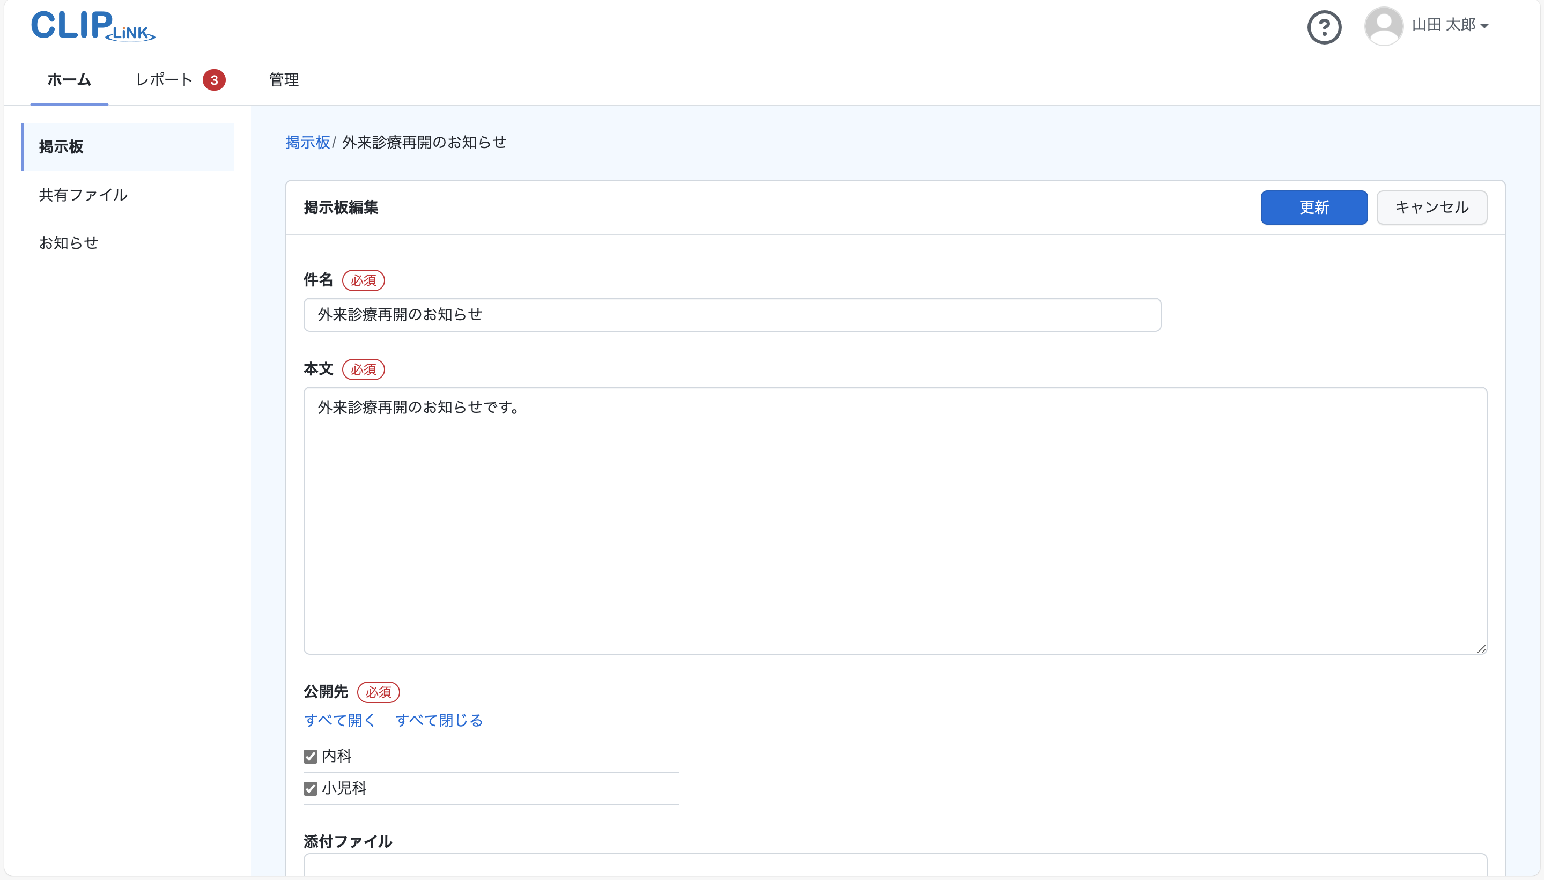Click the user avatar icon
1544x880 pixels.
1383,26
